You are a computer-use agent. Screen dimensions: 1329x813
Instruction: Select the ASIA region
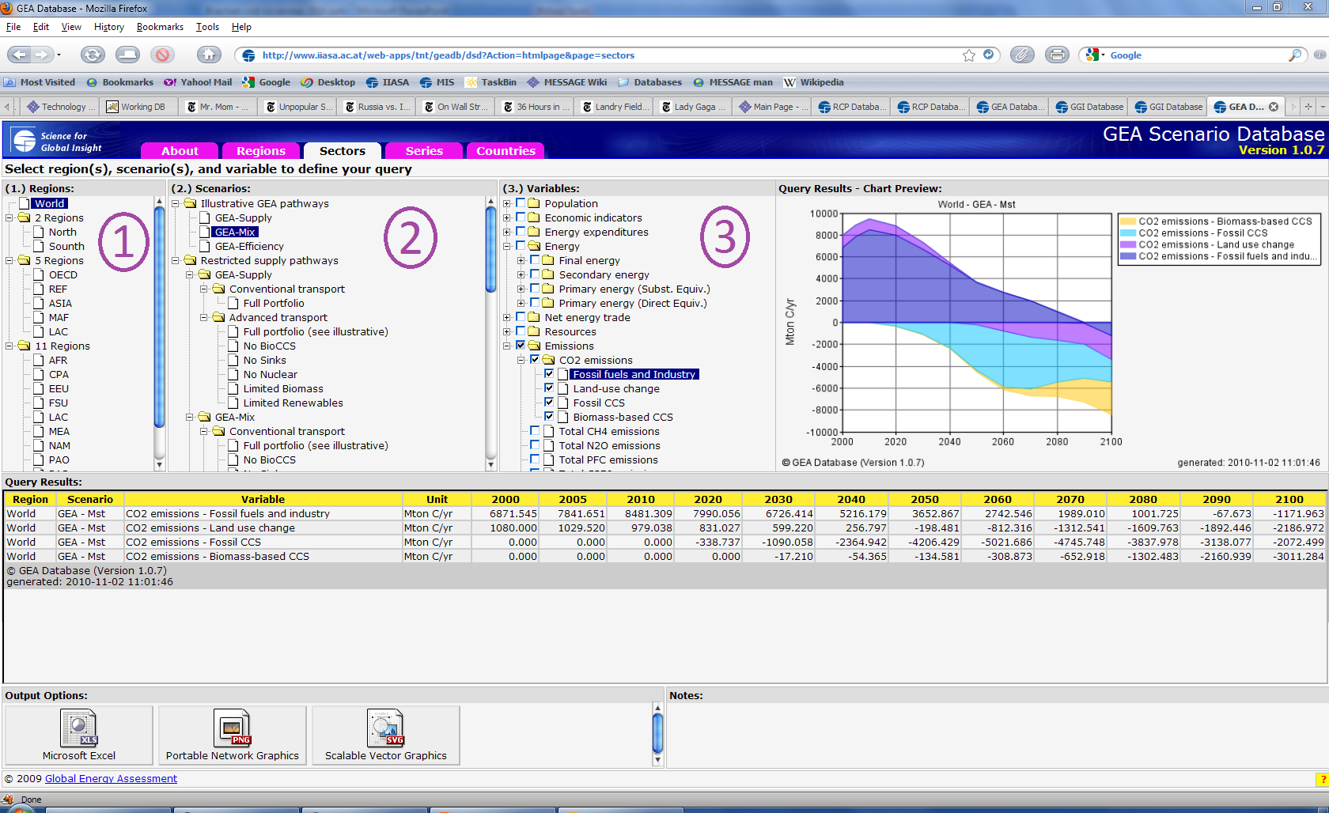click(60, 303)
